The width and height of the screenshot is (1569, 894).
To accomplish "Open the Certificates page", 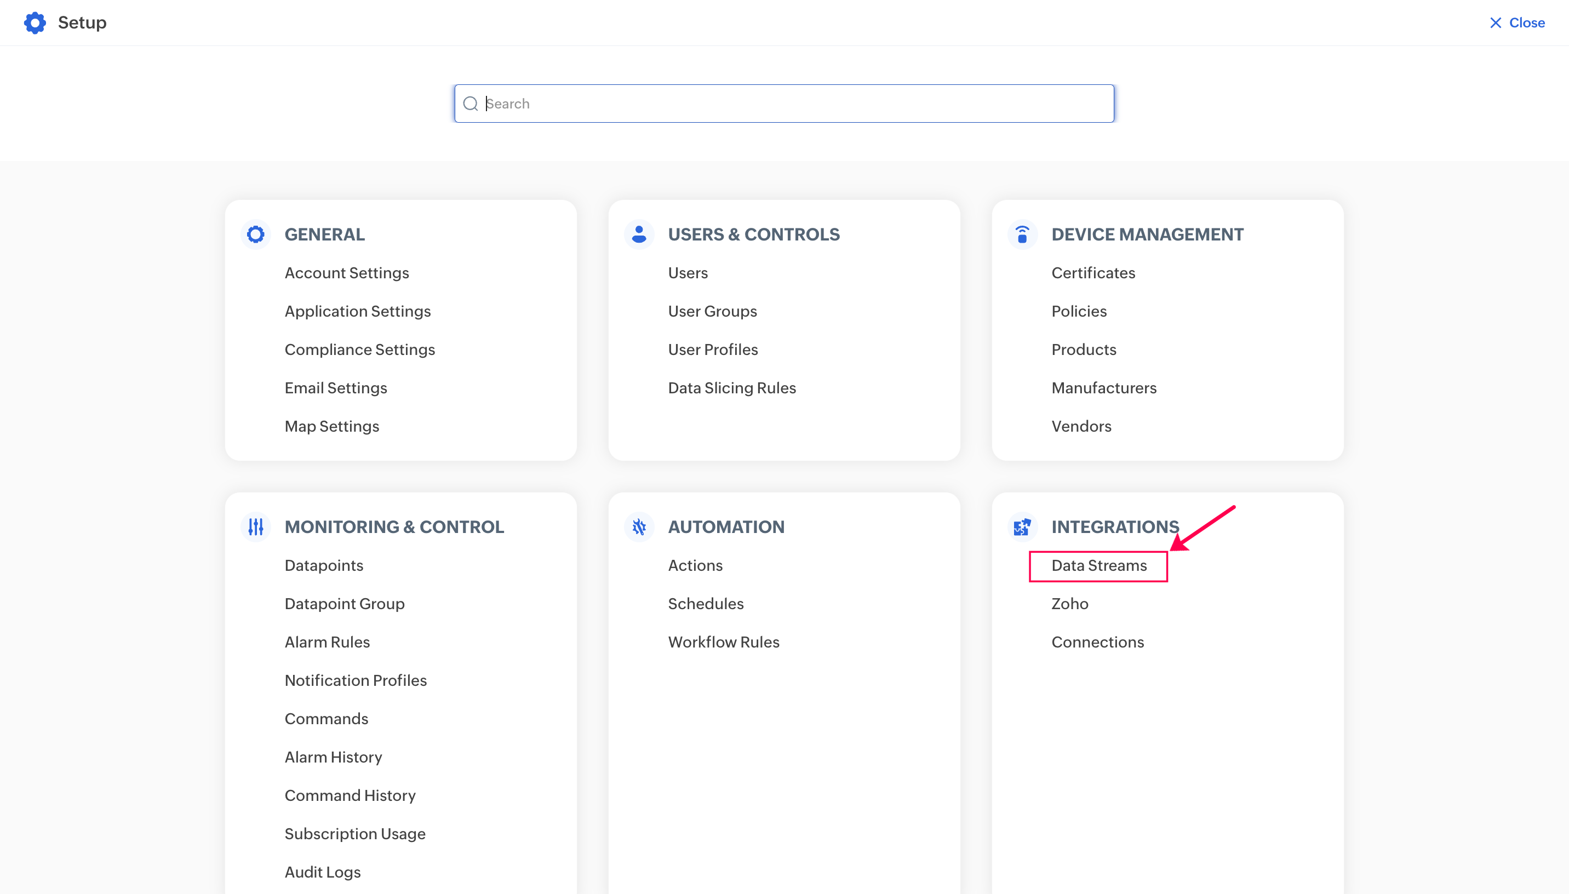I will tap(1092, 273).
